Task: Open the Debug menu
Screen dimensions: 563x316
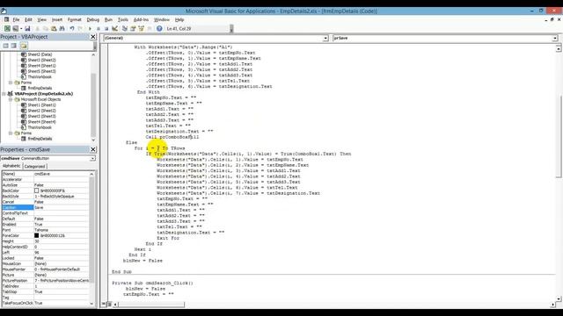Action: point(93,19)
